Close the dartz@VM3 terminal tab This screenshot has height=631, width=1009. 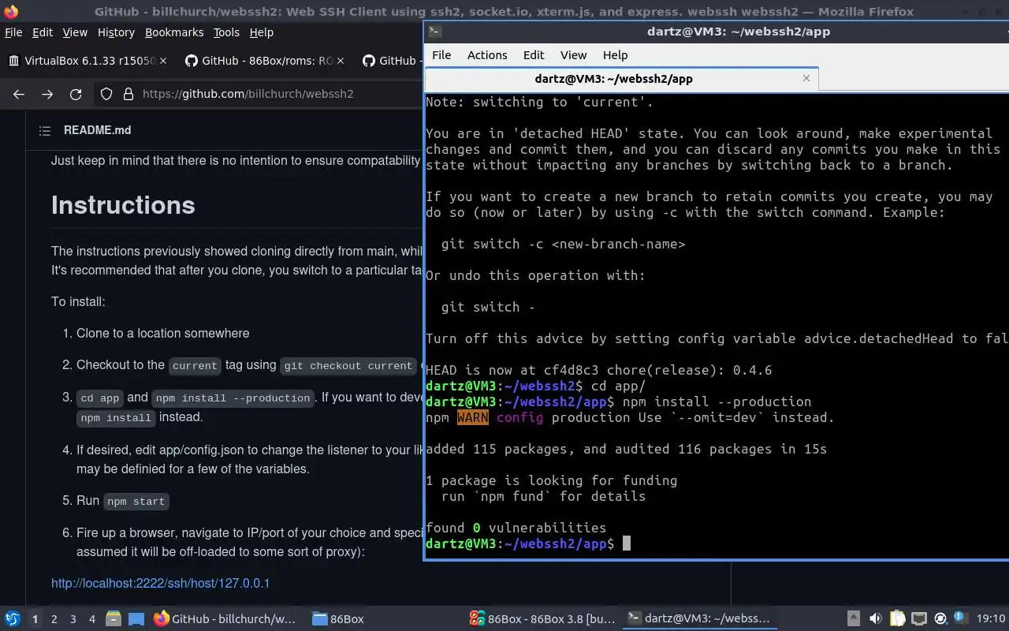806,78
